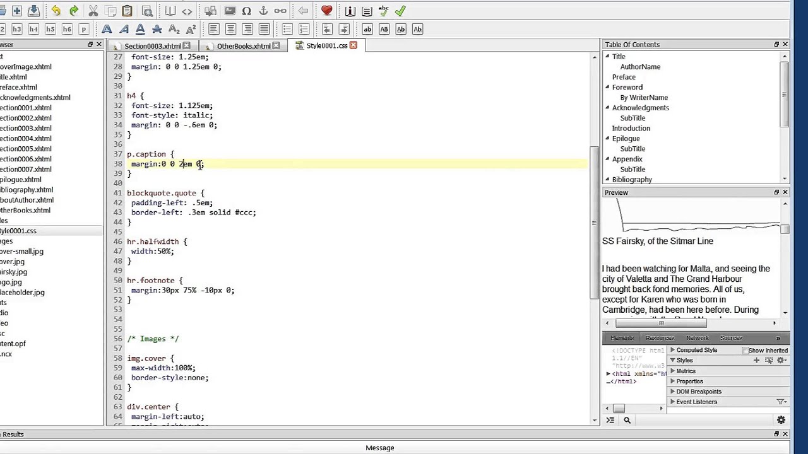
Task: Open the Resources inspector tab
Action: [x=660, y=339]
